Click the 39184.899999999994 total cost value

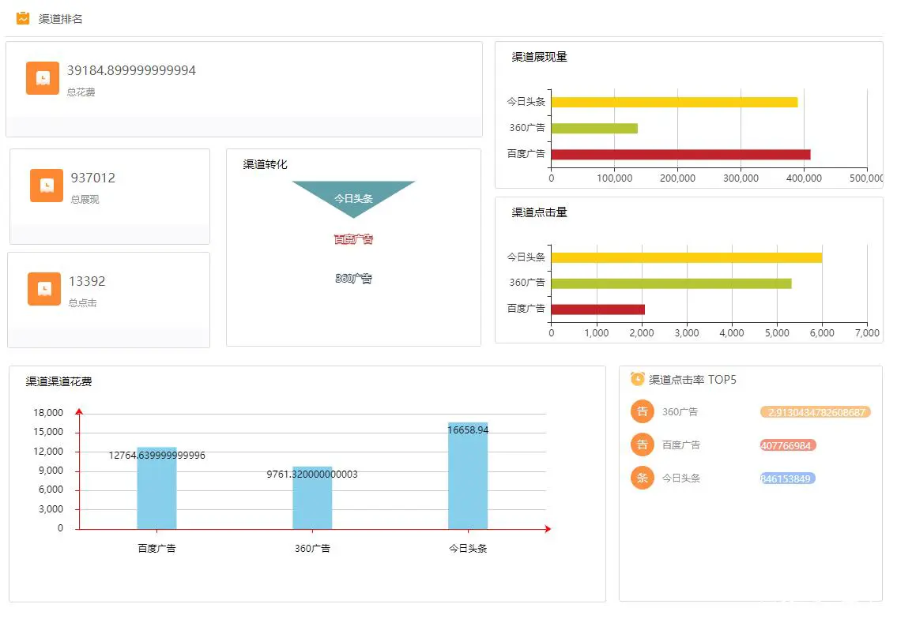(x=131, y=70)
